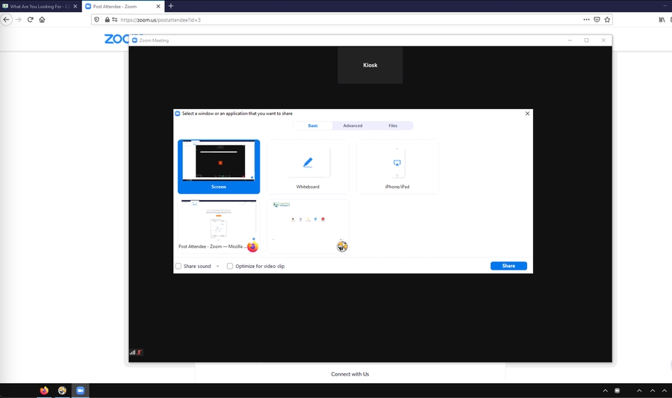Screen dimensions: 672x398
Task: Pick the Post Attendee Firefox window thumbnail
Action: point(219,226)
